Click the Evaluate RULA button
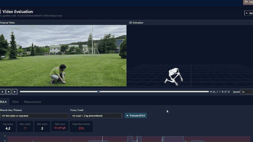The image size is (253, 142). (x=136, y=116)
